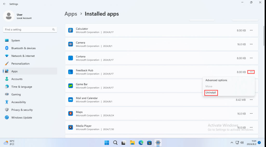
Task: Go to Bluetooth & devices
Action: (30, 48)
